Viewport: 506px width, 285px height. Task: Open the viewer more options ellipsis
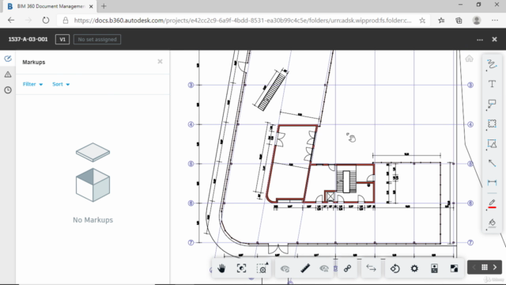(480, 40)
